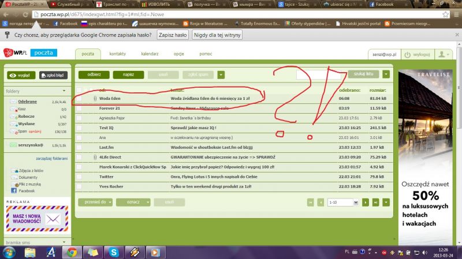Expand the bramka sms section
This screenshot has height=259, width=462.
64,242
